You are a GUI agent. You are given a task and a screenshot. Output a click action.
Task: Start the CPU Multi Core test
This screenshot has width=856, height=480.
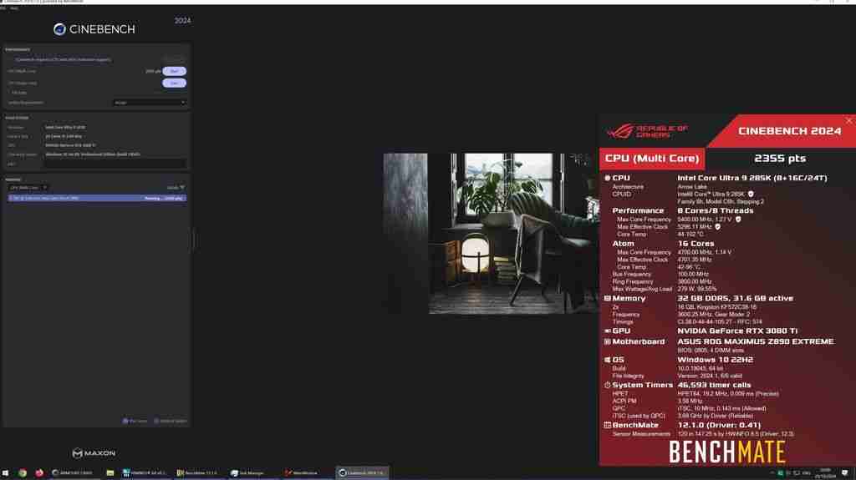pyautogui.click(x=174, y=72)
